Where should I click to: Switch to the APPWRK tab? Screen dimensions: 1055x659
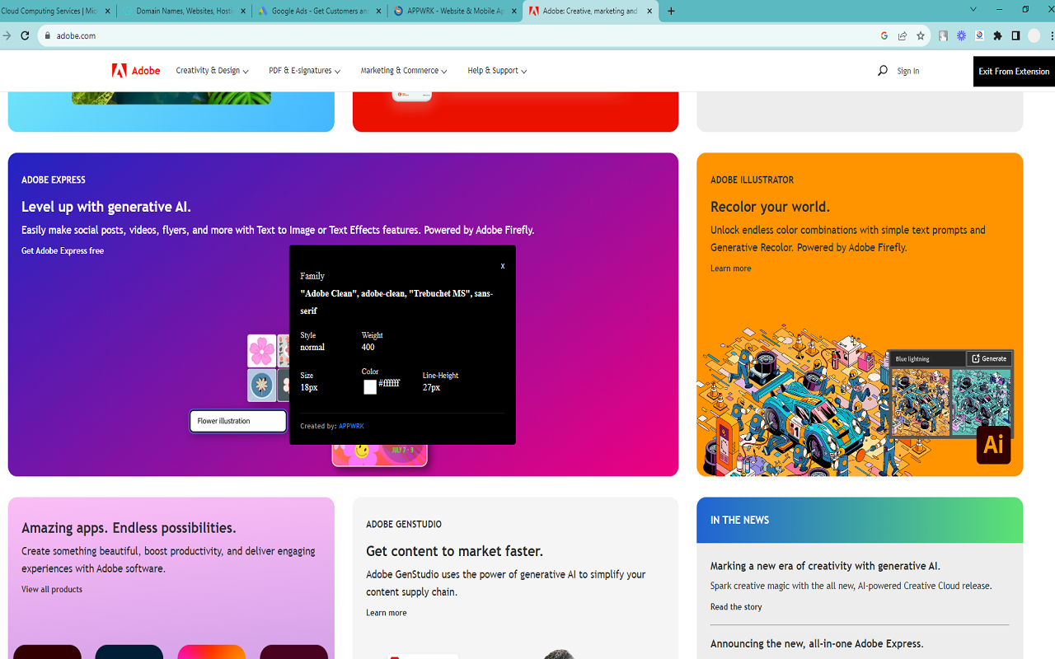click(x=455, y=11)
